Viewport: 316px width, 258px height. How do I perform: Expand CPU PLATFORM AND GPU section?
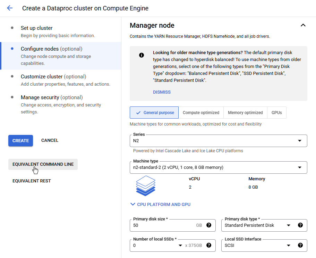[x=160, y=205]
